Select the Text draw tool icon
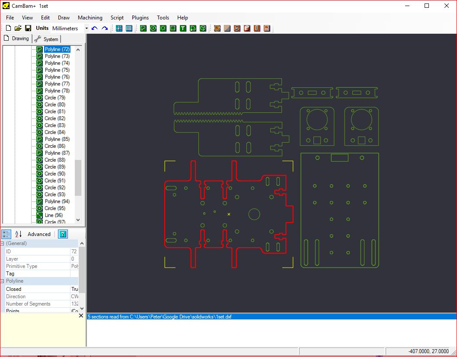This screenshot has width=457, height=357. (183, 28)
